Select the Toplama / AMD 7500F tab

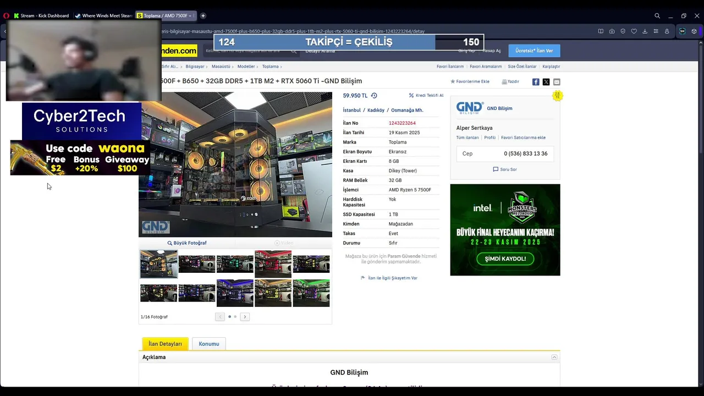[x=165, y=16]
